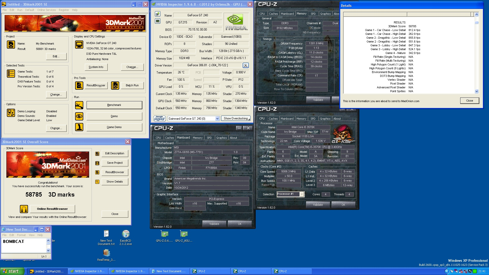Select About tab in processor CPU-Z window

click(337, 119)
